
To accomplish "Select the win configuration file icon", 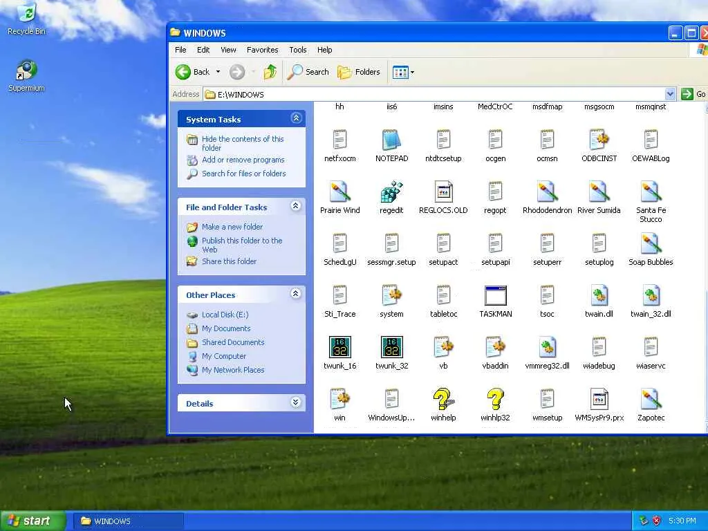I will pos(339,399).
